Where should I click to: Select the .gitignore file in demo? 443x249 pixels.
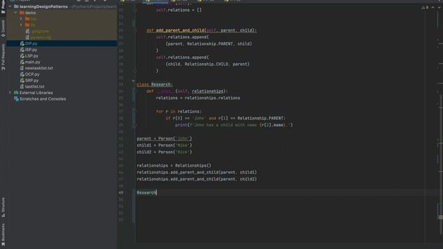39,31
